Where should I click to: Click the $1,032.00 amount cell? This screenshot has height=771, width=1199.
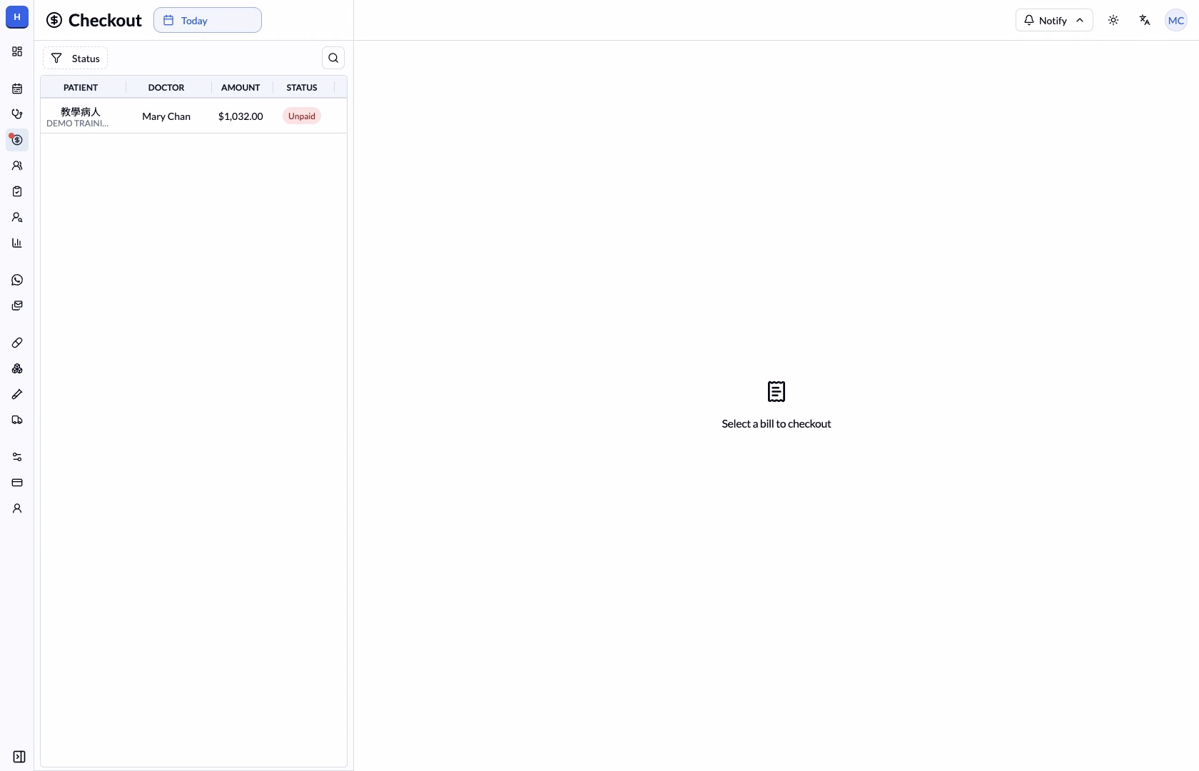(241, 116)
